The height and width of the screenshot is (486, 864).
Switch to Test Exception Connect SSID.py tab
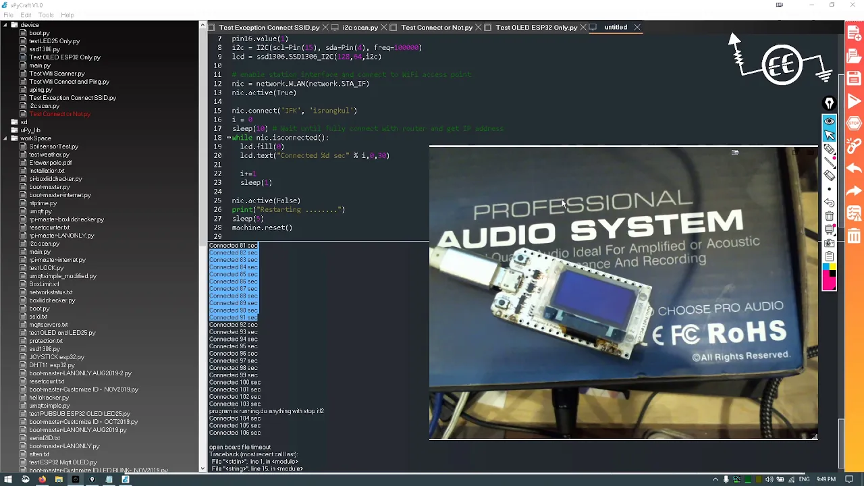(269, 28)
